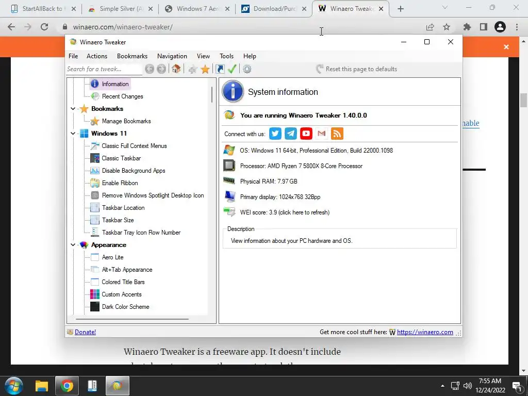The image size is (528, 396).
Task: Switch to the Simple Silver browser tab
Action: click(x=120, y=9)
